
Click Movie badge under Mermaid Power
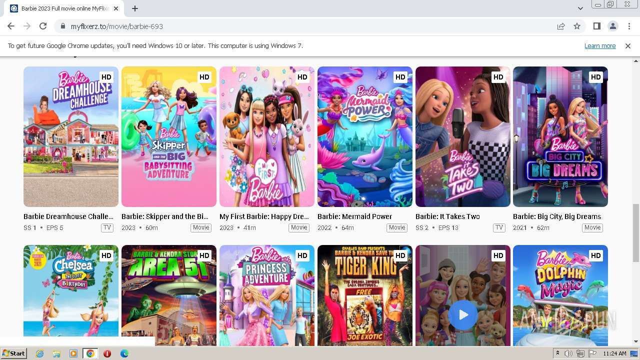tap(397, 228)
